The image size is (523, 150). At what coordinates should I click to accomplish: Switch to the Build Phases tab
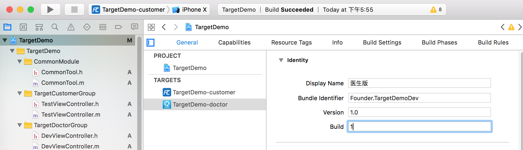pos(440,42)
